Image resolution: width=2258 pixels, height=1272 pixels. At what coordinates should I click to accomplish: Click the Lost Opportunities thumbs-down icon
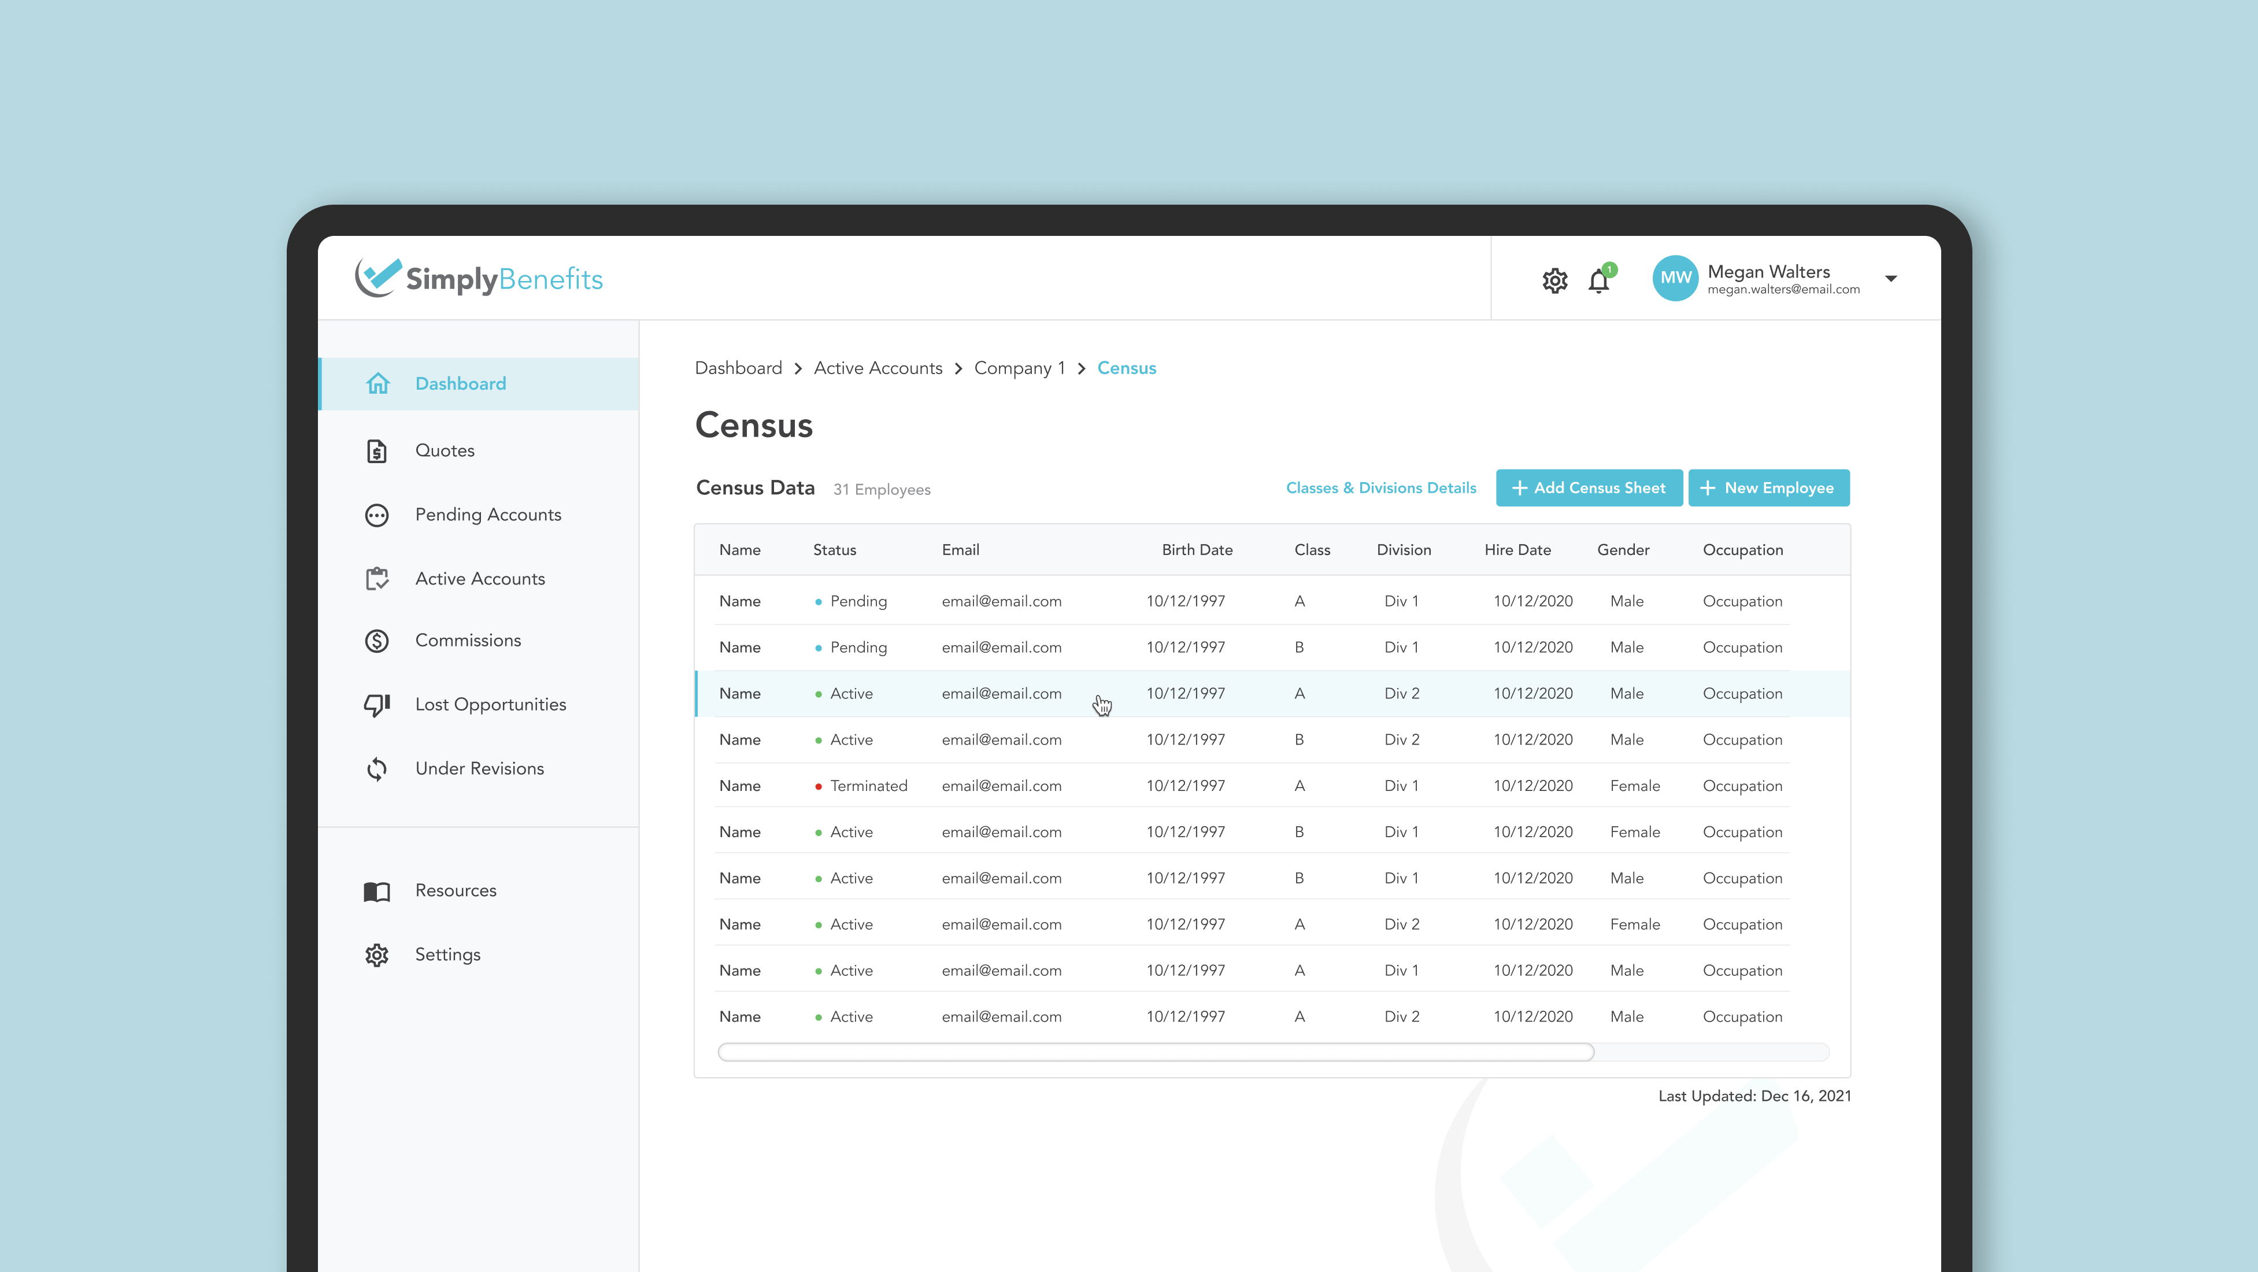point(377,705)
